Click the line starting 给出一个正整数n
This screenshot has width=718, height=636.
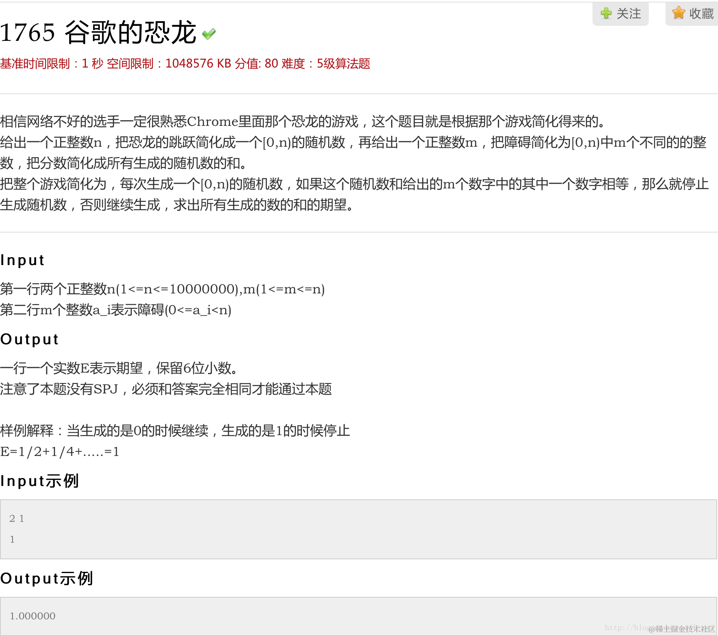coord(354,142)
